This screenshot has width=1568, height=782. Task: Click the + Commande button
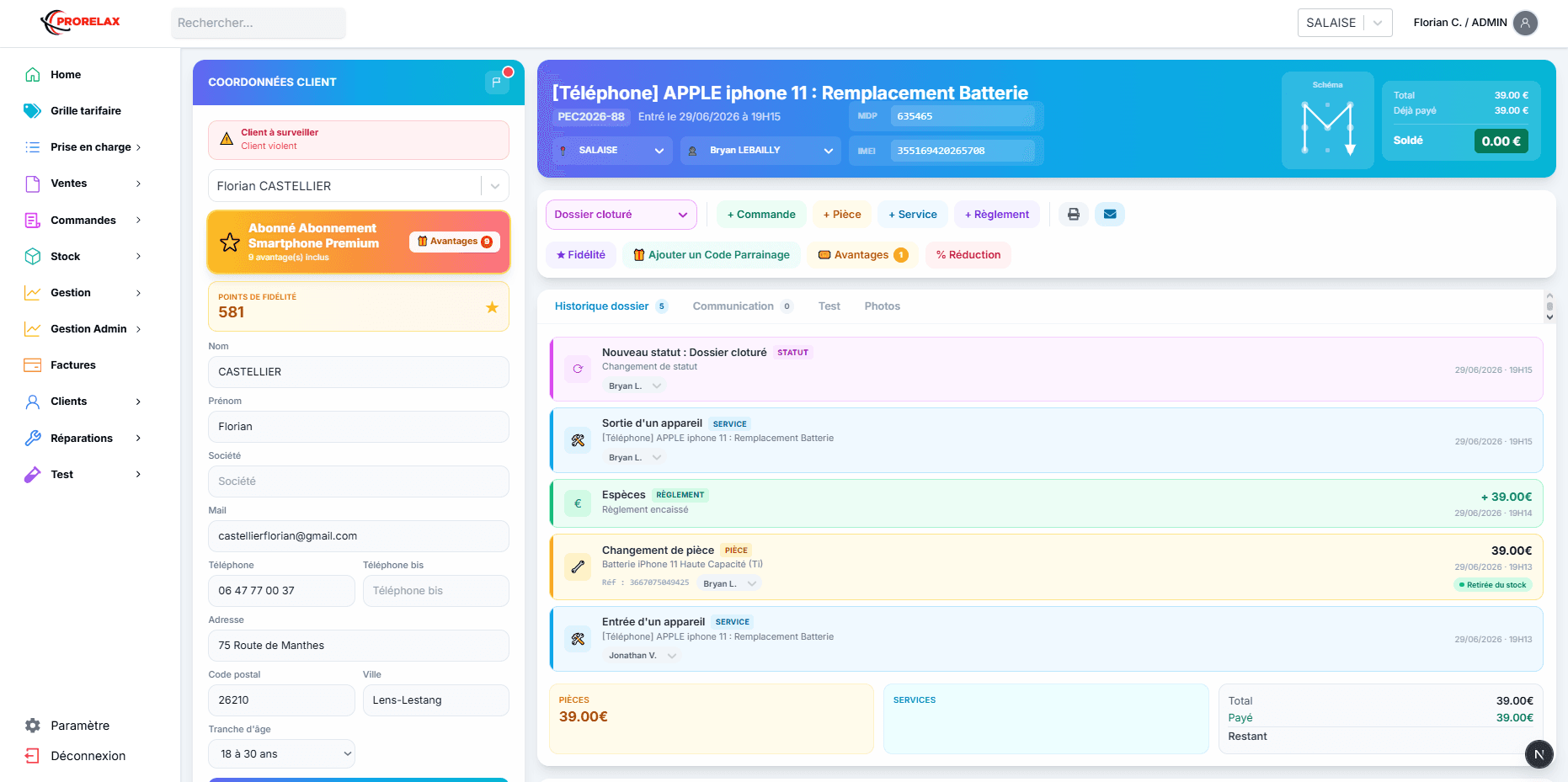(x=761, y=215)
